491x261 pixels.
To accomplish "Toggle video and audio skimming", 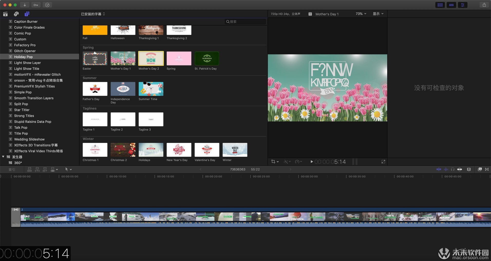I will (439, 169).
